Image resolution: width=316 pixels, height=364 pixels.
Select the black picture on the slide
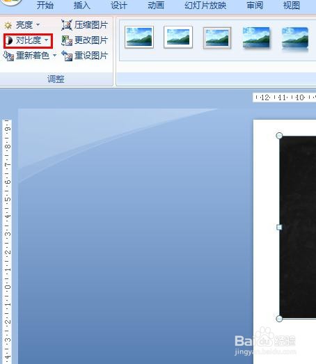298,228
